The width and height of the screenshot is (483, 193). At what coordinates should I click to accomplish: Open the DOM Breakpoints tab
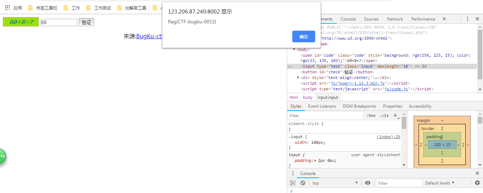click(359, 106)
